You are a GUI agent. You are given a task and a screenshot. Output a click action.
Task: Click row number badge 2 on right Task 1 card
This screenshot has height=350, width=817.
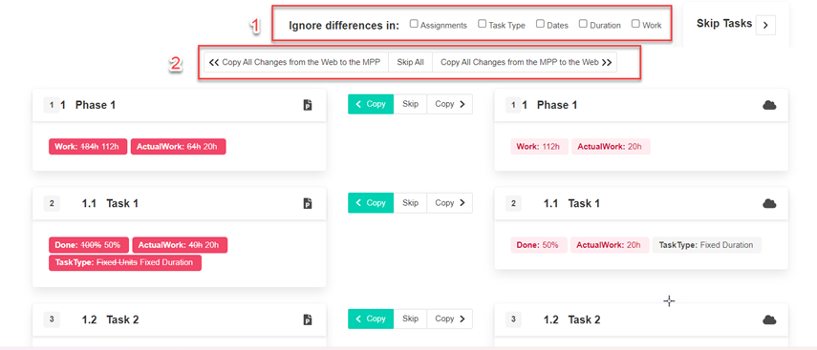513,203
